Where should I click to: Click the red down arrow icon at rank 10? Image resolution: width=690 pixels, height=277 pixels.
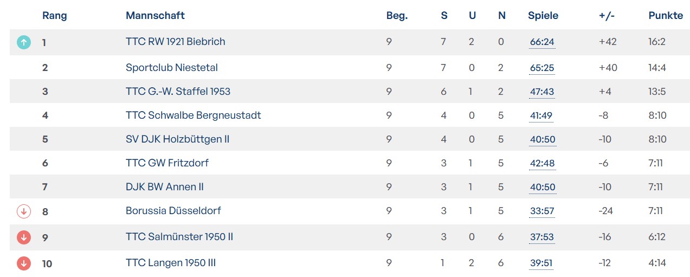pyautogui.click(x=24, y=263)
